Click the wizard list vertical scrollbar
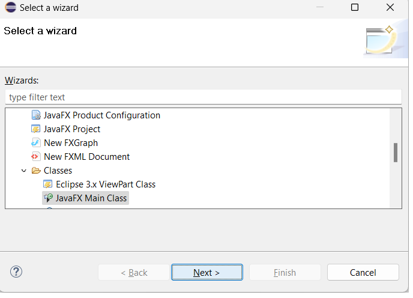The image size is (413, 298). 396,153
